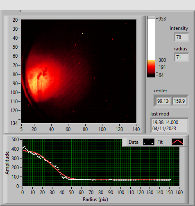This screenshot has height=206, width=195.
Task: Click the red Fit line legend icon
Action: coord(177,142)
